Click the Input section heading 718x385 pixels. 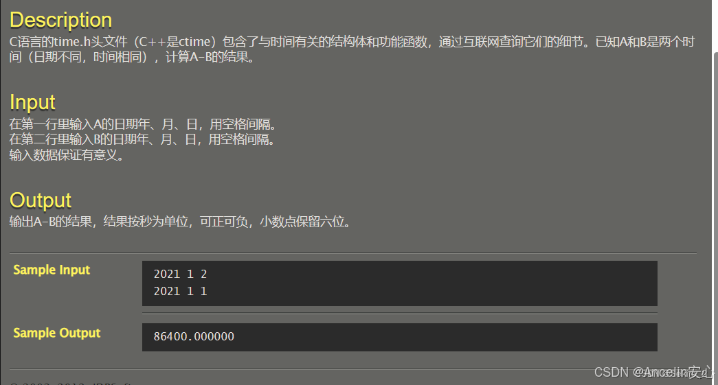[x=32, y=102]
